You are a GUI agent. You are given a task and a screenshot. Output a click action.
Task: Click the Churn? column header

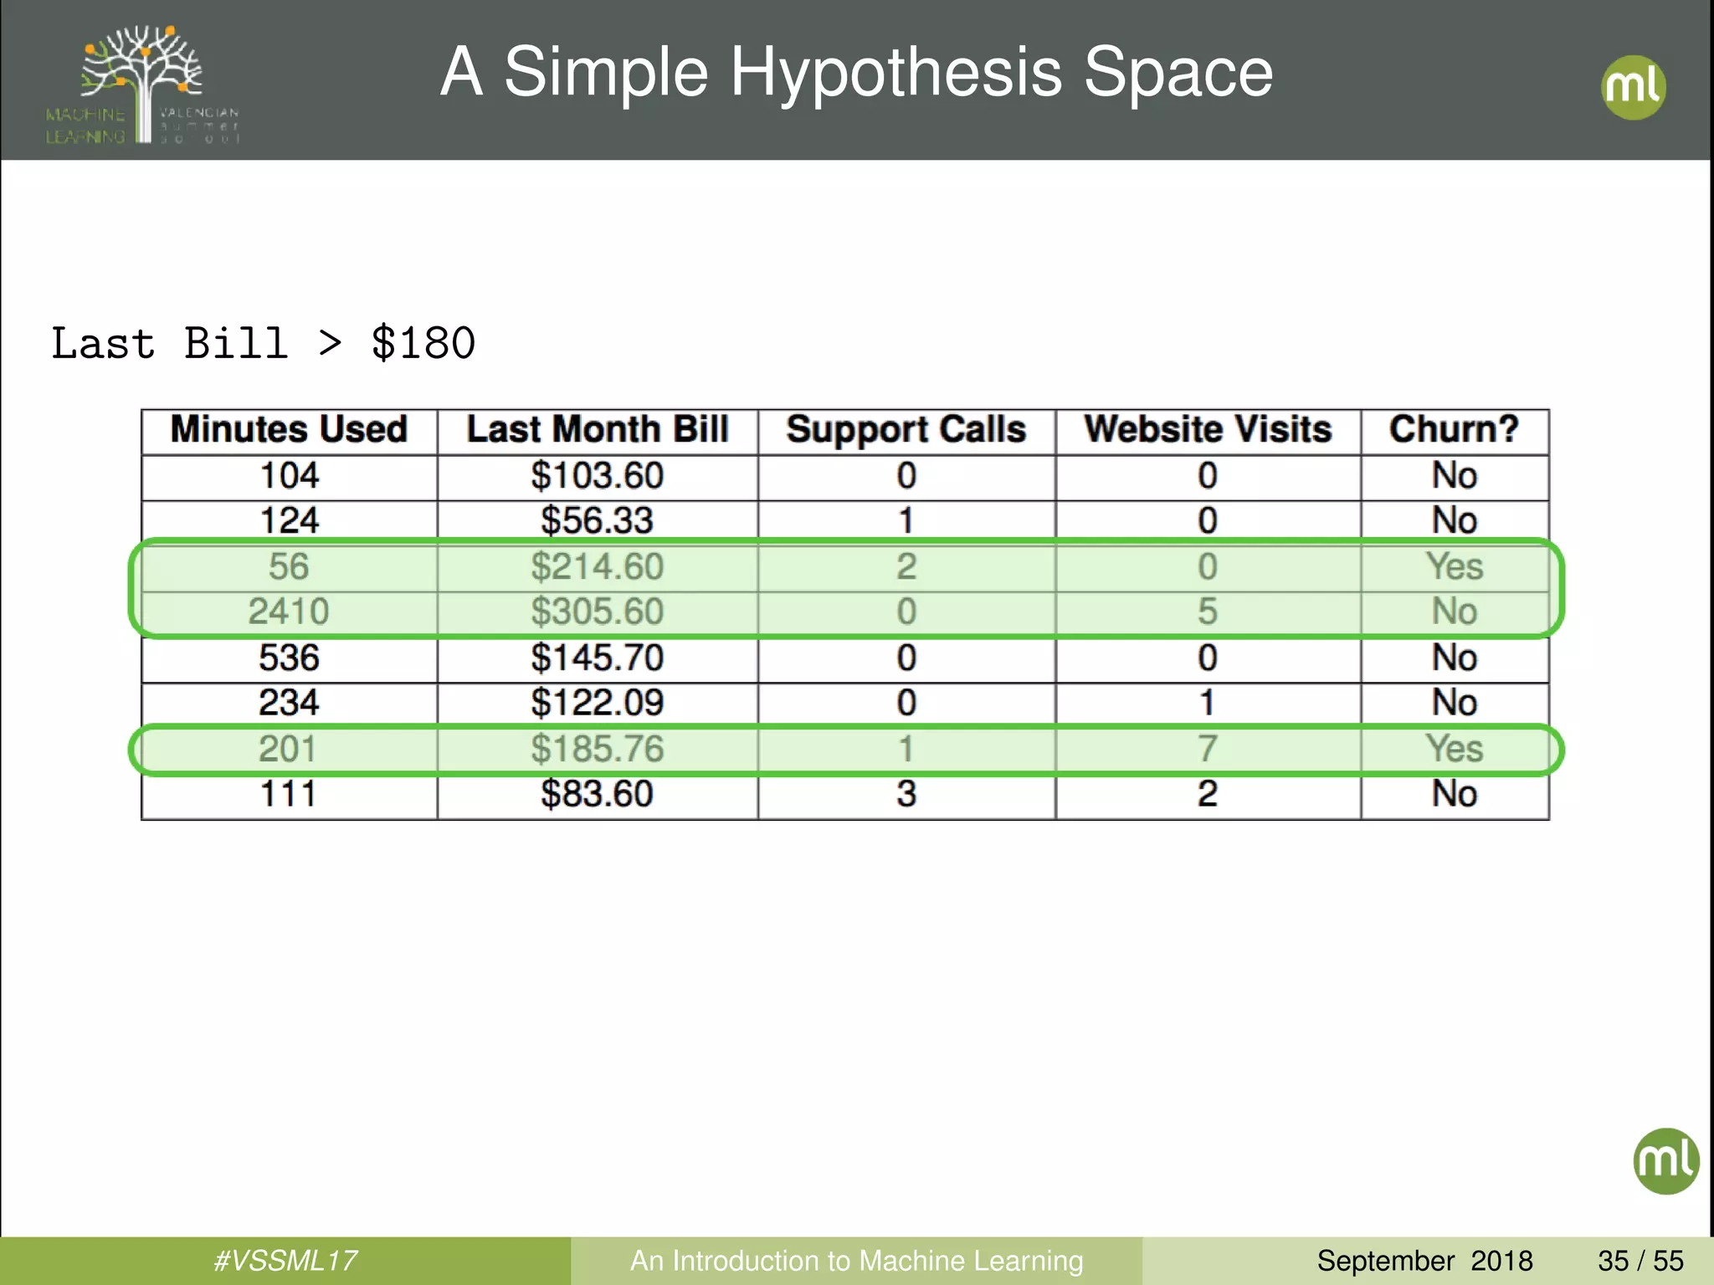(x=1455, y=430)
